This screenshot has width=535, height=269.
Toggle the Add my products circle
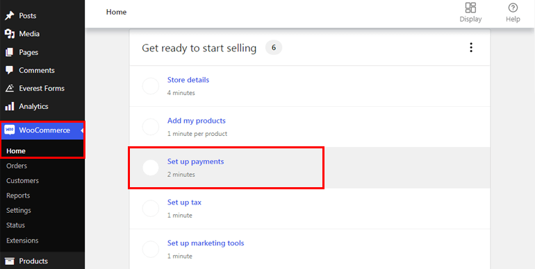tap(151, 127)
